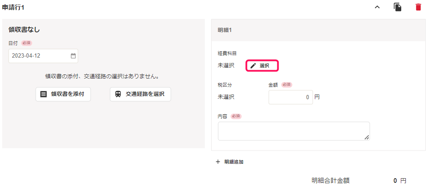
Task: Open the date picker calendar icon
Action: [73, 56]
